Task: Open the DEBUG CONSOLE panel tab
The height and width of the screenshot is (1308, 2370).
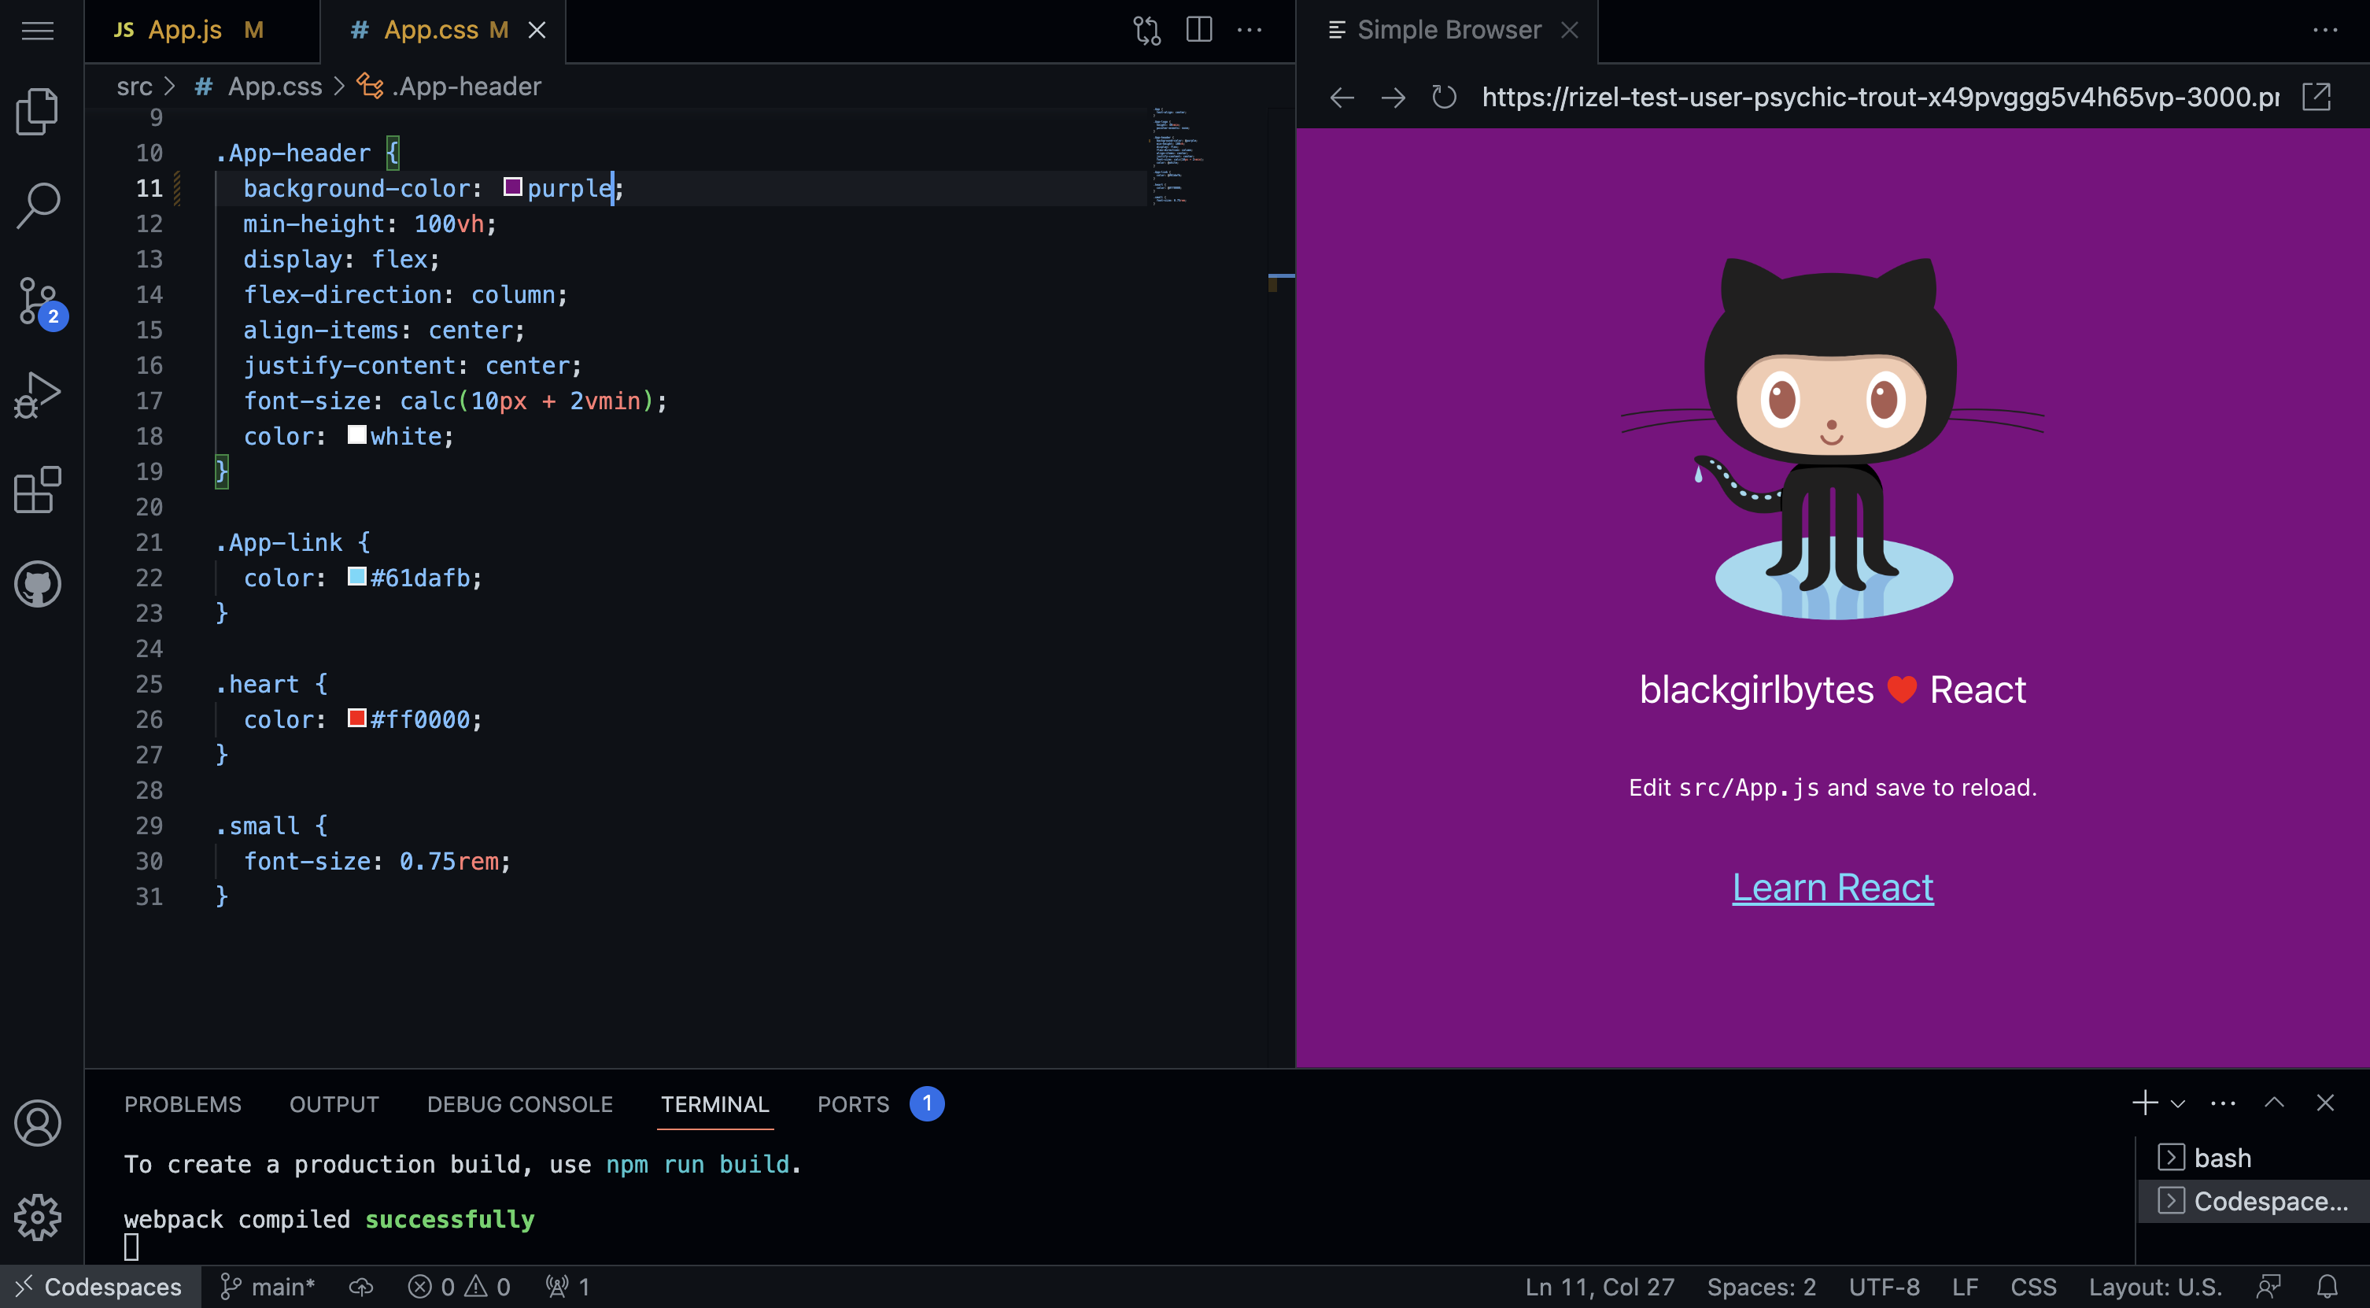Action: click(x=520, y=1105)
